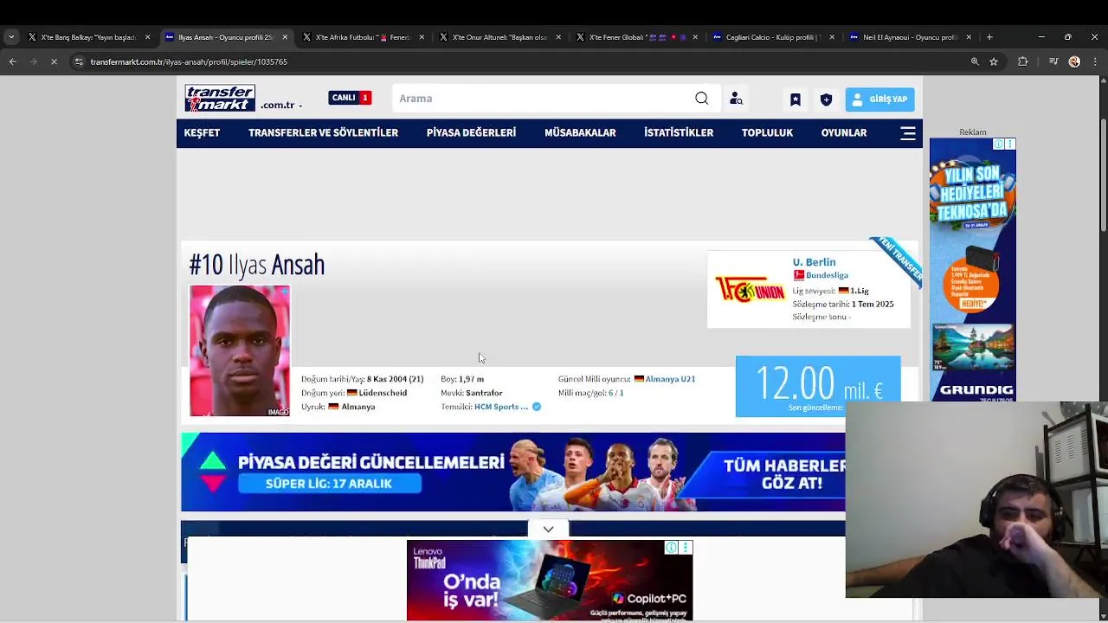Click the browser forward arrow

[x=33, y=61]
